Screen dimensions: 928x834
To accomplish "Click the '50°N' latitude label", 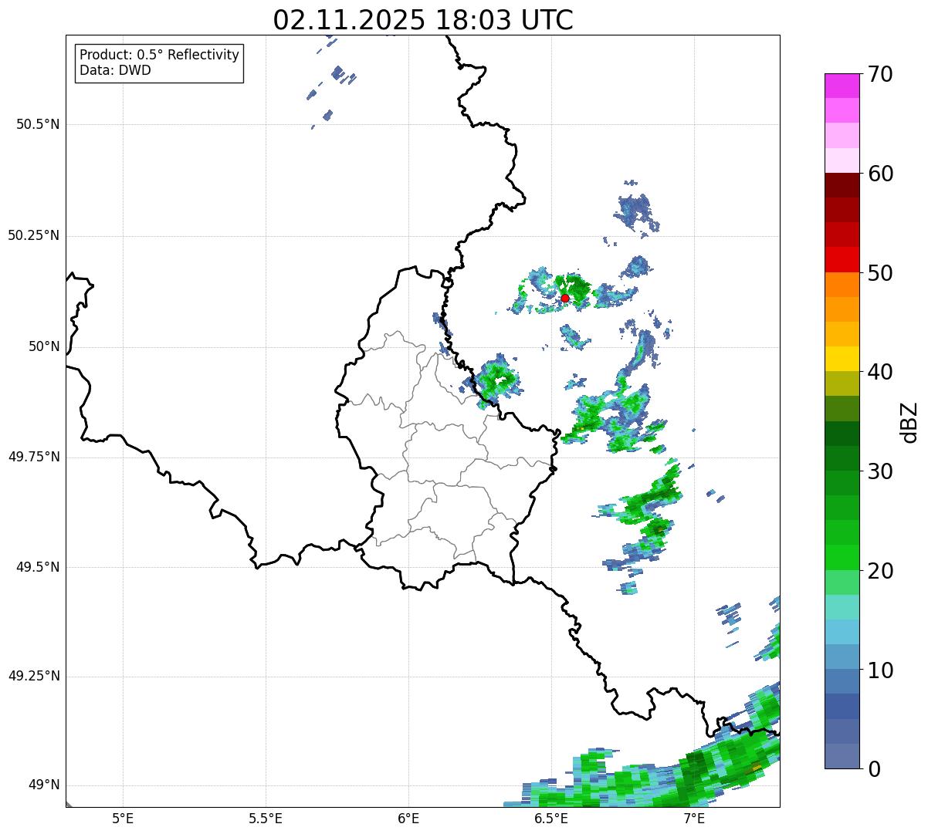I will coord(44,346).
